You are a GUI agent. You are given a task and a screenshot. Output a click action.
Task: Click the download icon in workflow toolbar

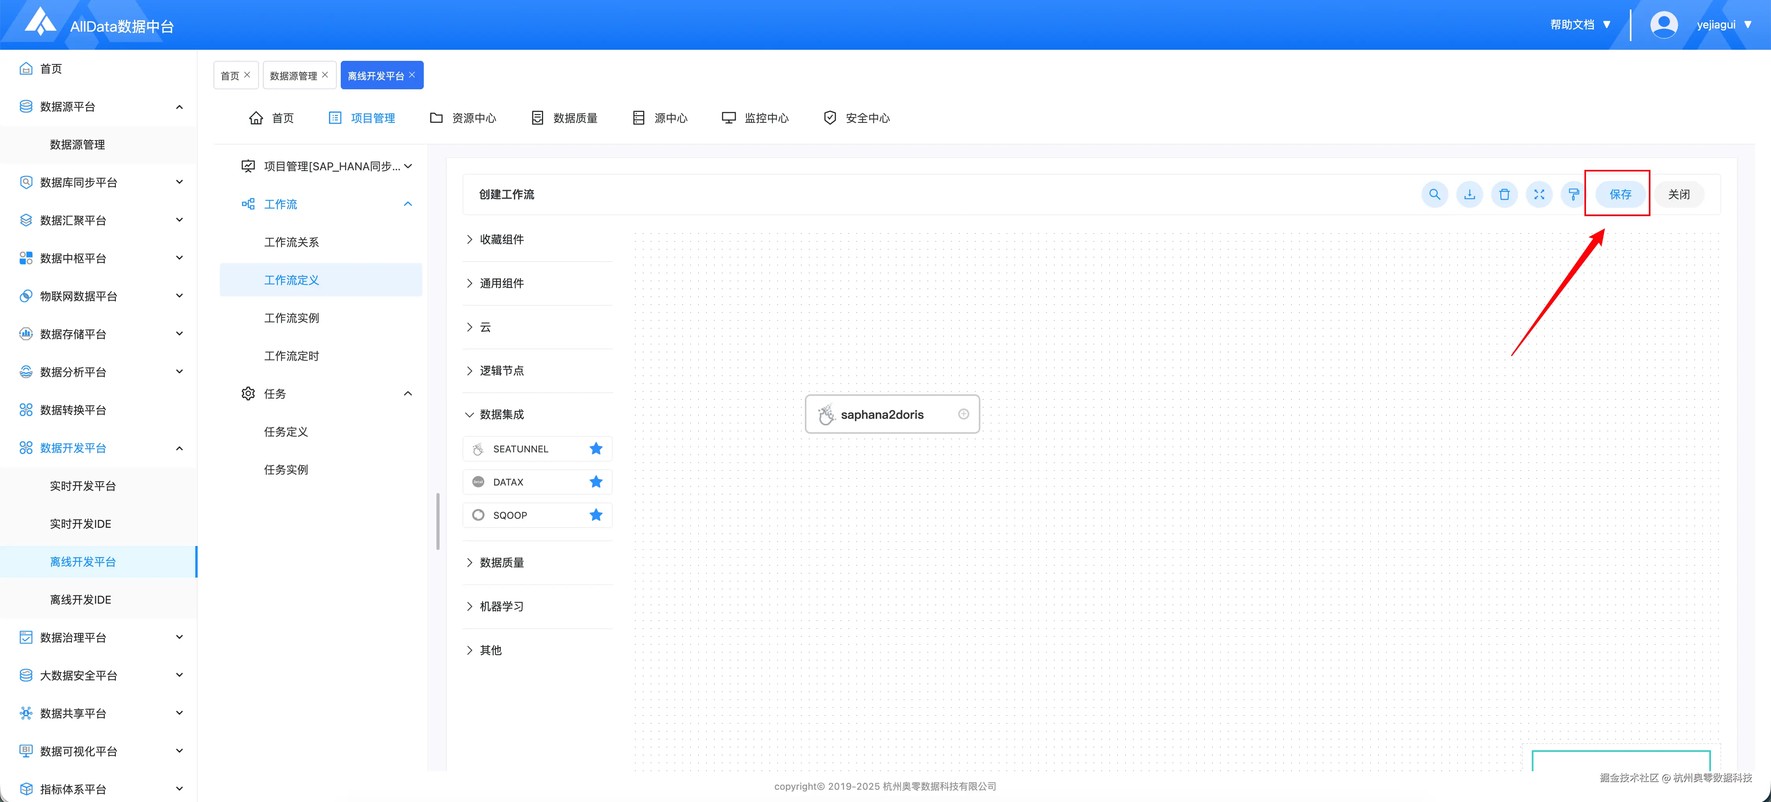click(1469, 194)
